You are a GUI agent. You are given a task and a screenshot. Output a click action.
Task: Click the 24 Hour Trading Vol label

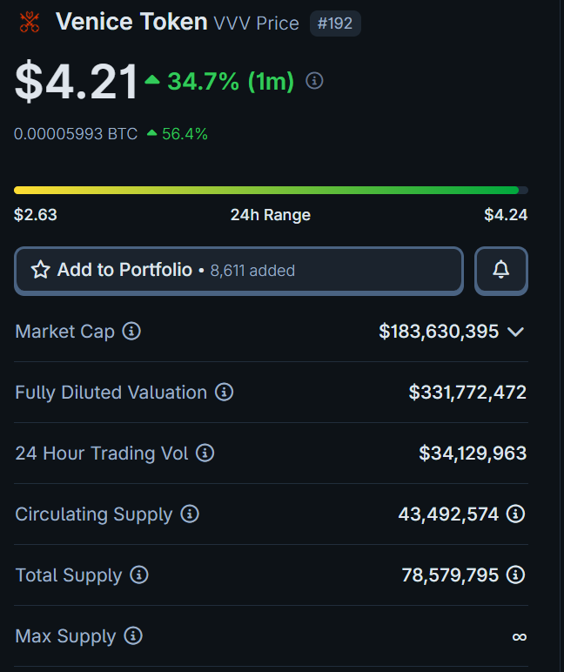click(102, 453)
